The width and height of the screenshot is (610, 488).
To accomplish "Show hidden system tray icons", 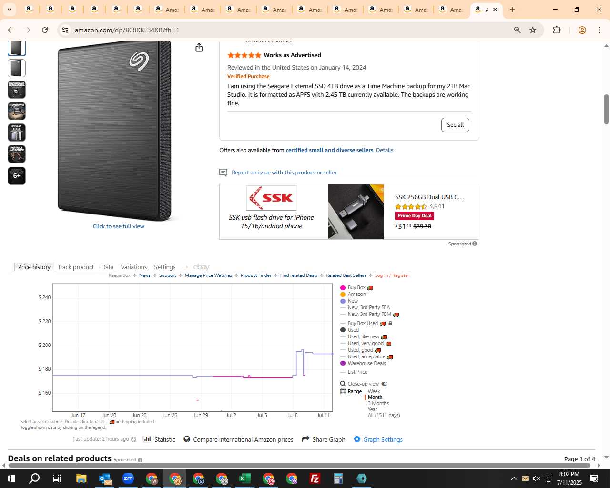I will click(514, 478).
